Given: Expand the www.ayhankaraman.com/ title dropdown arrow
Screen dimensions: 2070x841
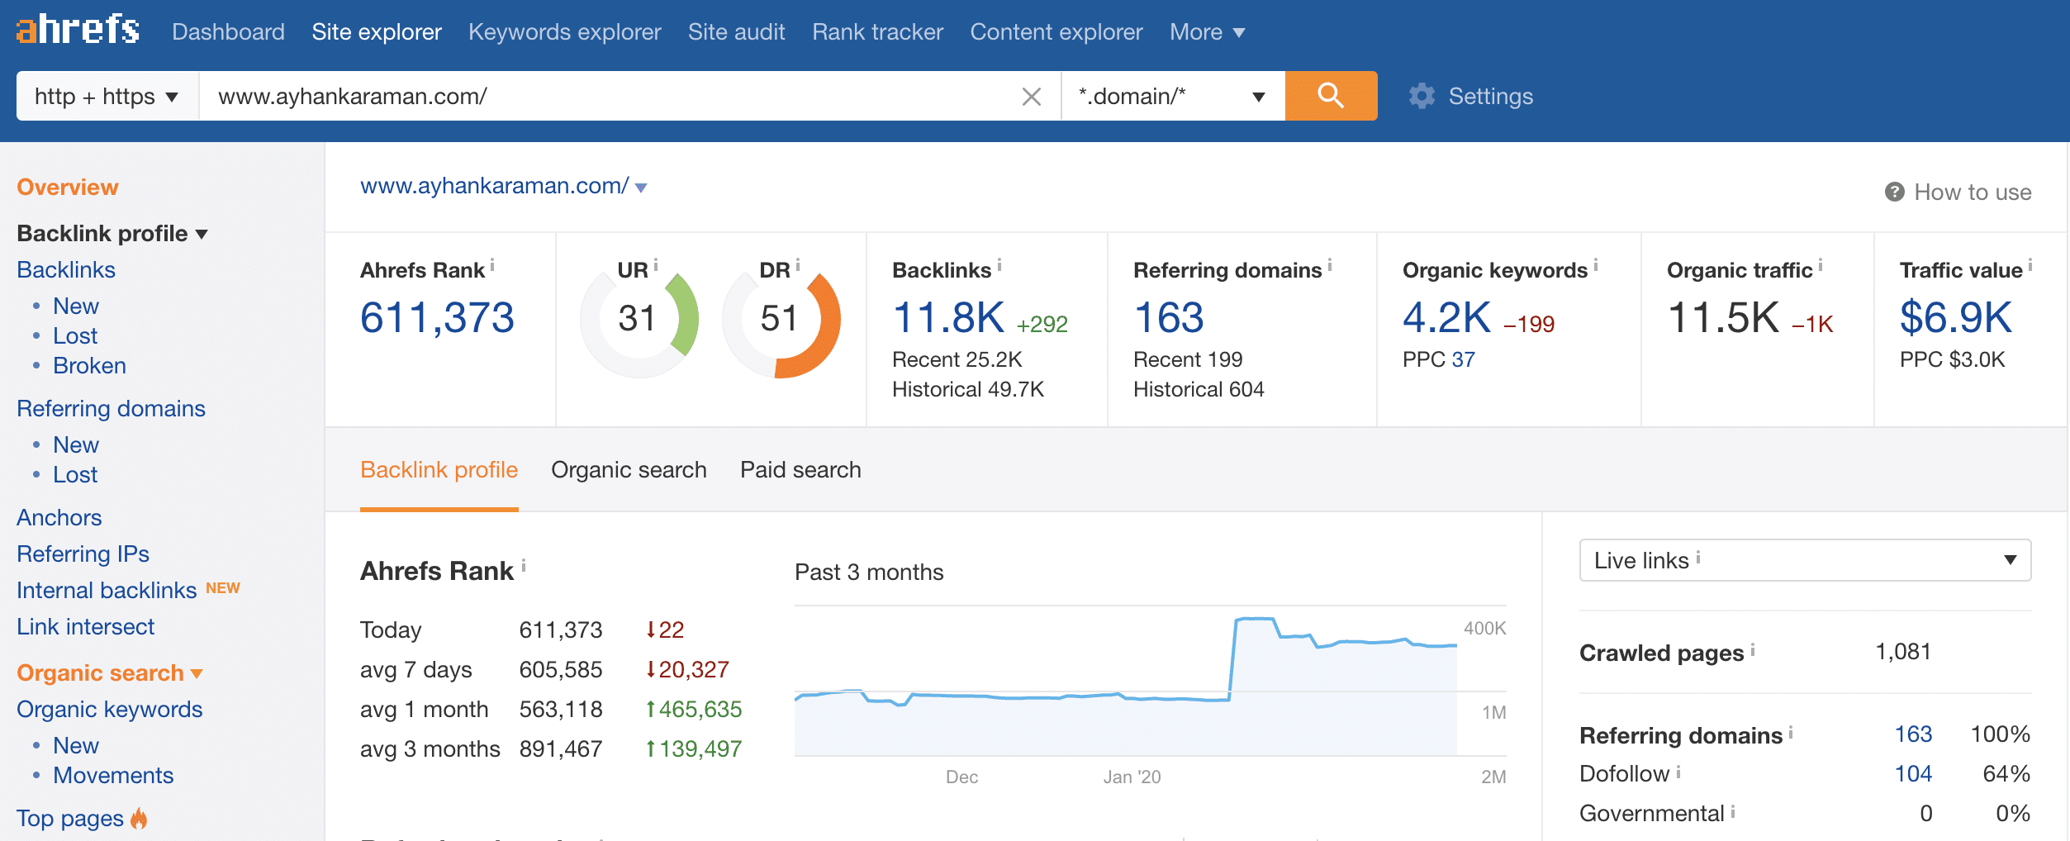Looking at the screenshot, I should [641, 188].
